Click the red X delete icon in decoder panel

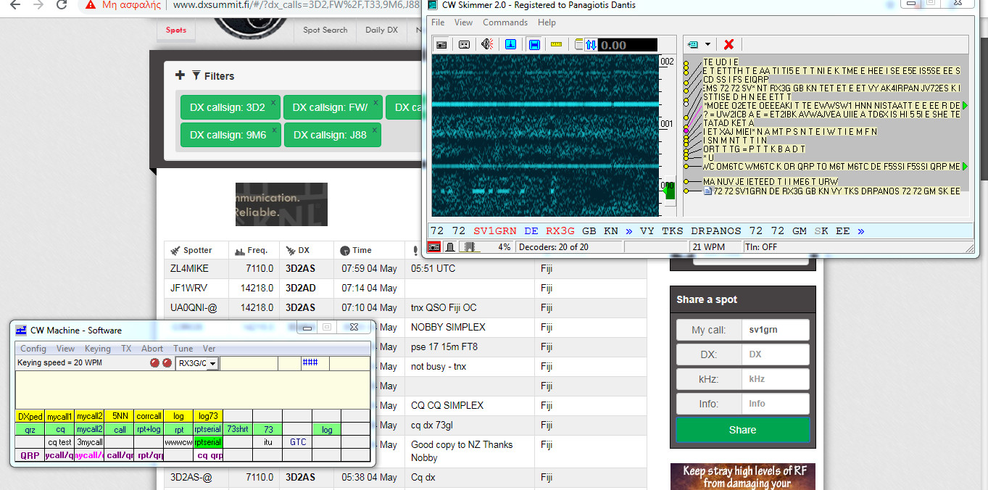click(728, 43)
